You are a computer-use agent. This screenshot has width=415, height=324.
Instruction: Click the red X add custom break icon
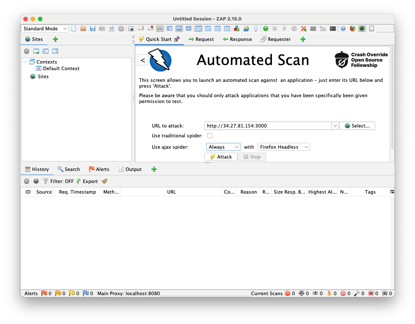tap(304, 28)
